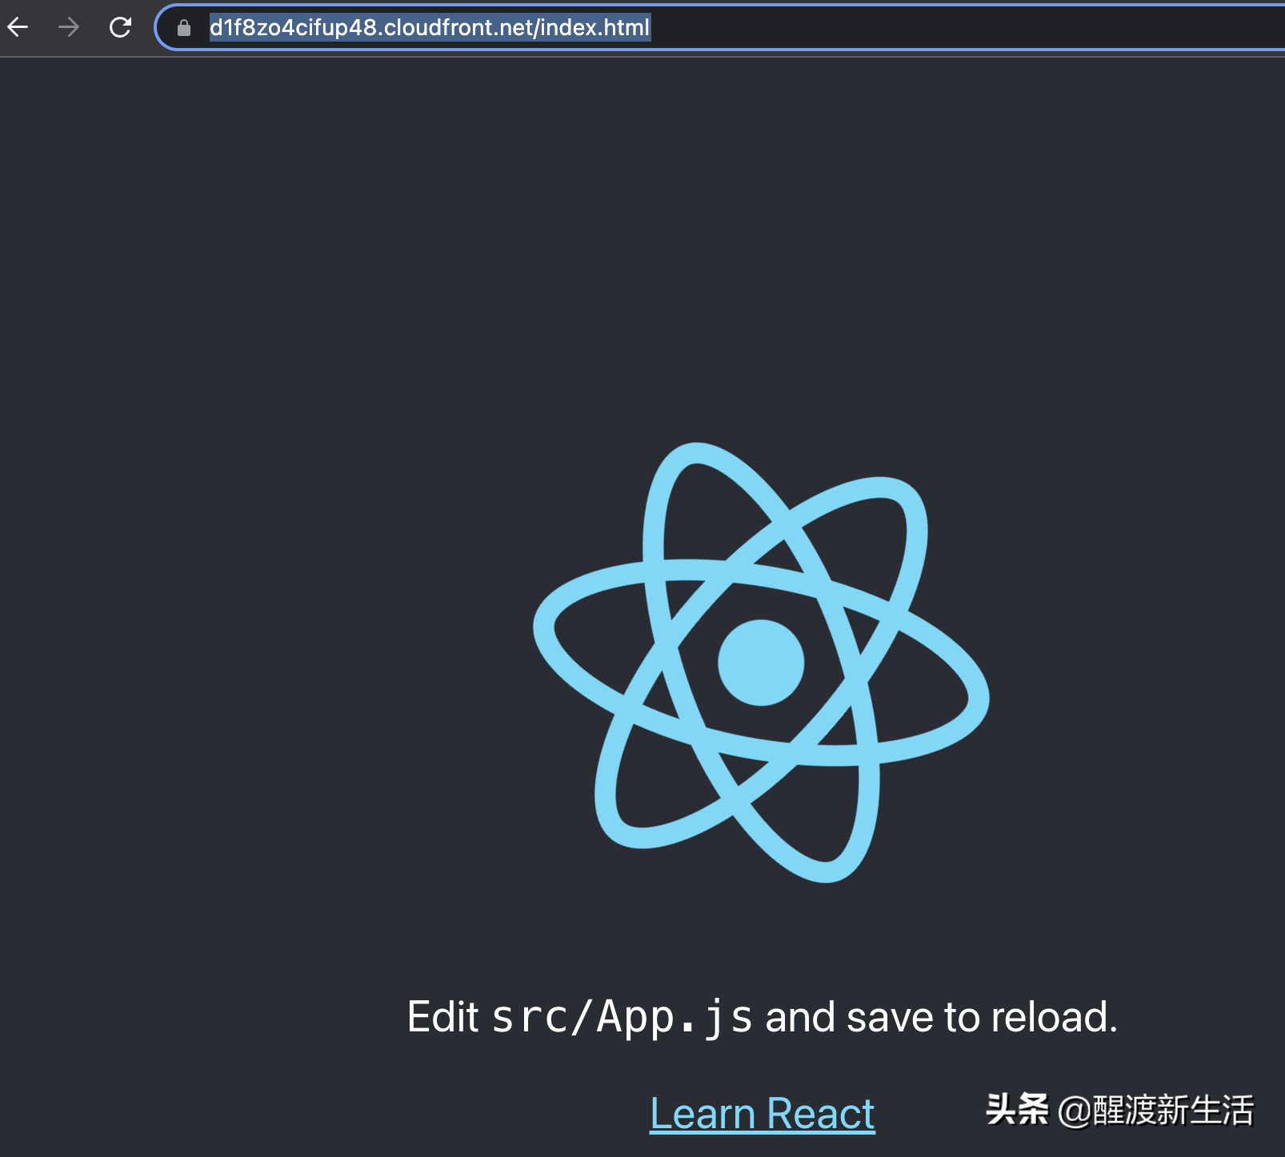The height and width of the screenshot is (1157, 1285).
Task: Click the React logo image
Action: [762, 663]
